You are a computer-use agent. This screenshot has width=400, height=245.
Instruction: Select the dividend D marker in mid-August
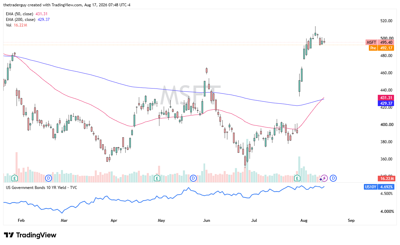coord(334,178)
